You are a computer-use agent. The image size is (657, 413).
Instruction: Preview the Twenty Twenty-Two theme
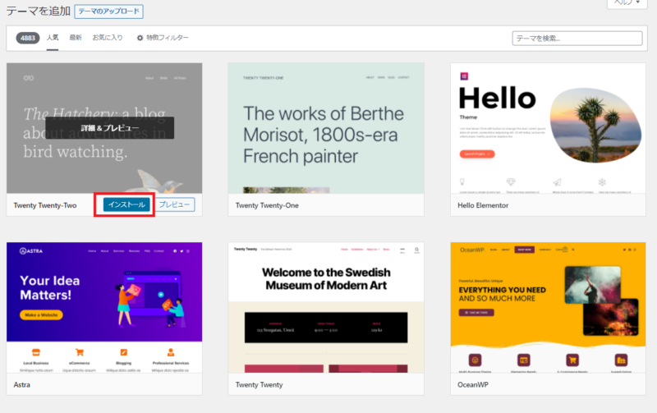(174, 204)
